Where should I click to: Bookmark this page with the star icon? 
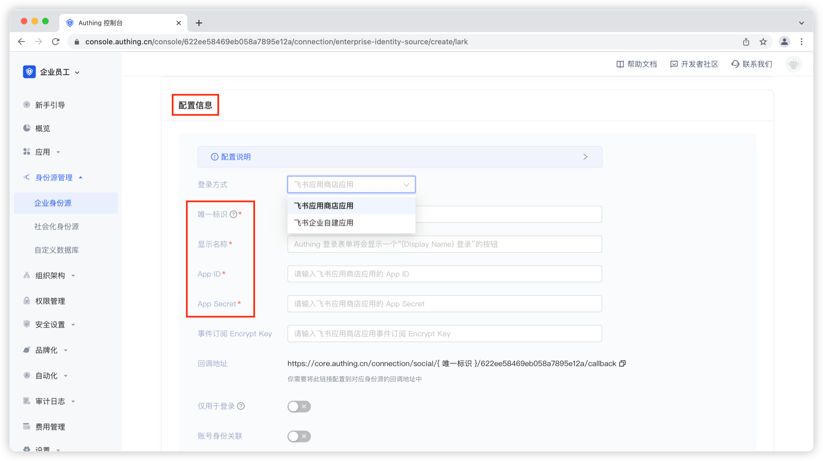coord(763,42)
